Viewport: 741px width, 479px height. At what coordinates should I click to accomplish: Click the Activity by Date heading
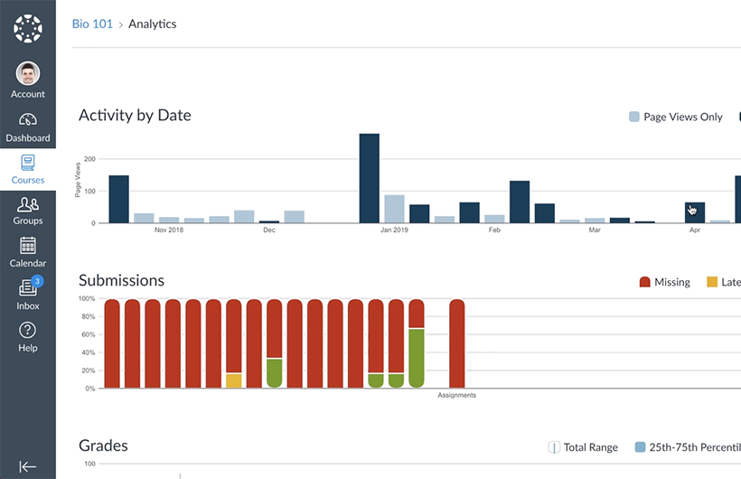135,116
